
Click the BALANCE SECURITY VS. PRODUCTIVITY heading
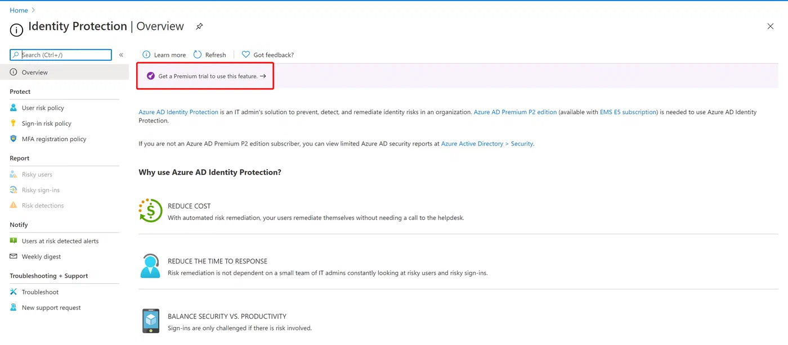click(227, 316)
